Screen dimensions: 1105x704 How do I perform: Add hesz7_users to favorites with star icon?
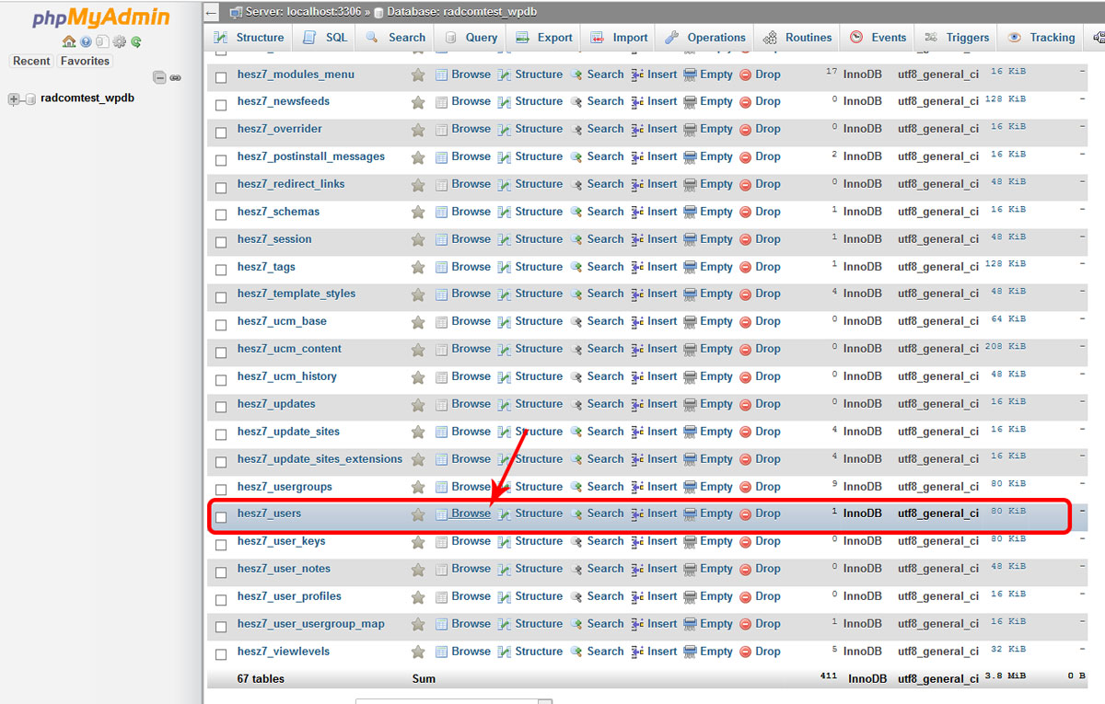(x=418, y=514)
